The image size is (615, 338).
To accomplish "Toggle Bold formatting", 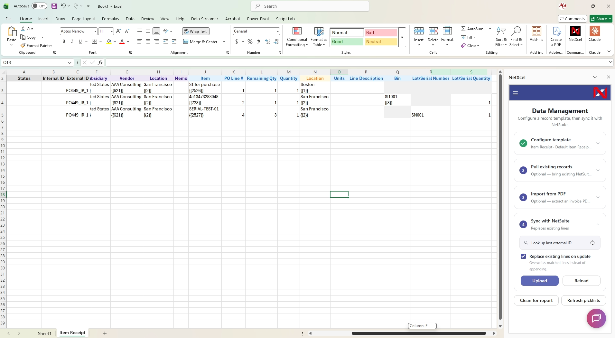I will [64, 42].
